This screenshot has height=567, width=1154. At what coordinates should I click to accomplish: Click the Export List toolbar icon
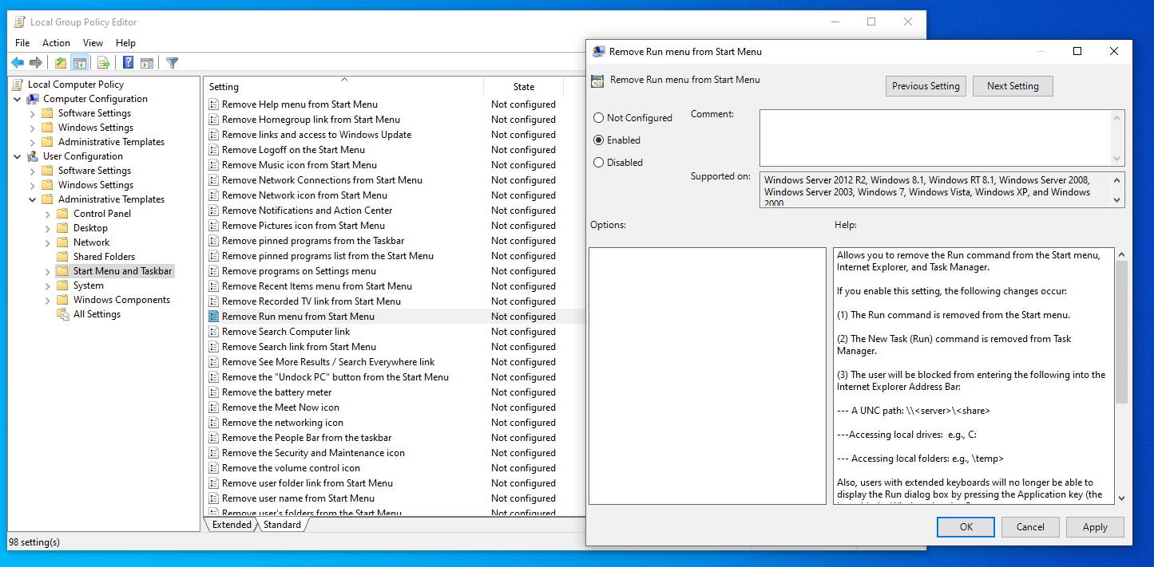[x=103, y=63]
